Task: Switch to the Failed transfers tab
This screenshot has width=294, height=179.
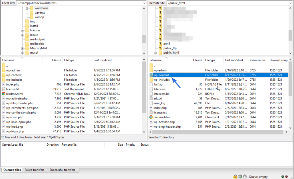Action: click(35, 170)
